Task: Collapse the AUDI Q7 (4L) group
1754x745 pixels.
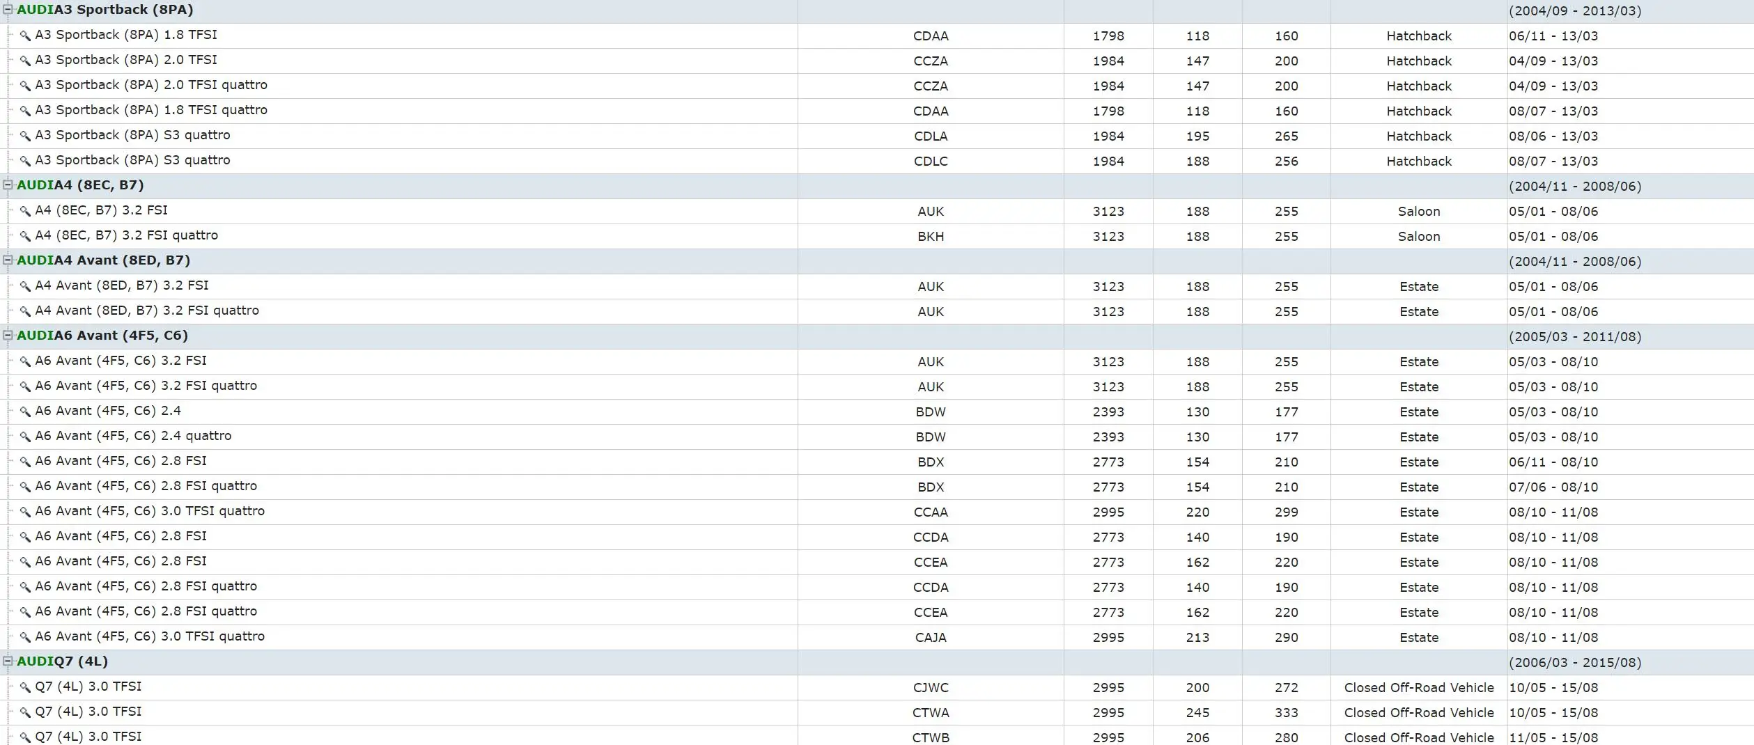Action: tap(8, 661)
